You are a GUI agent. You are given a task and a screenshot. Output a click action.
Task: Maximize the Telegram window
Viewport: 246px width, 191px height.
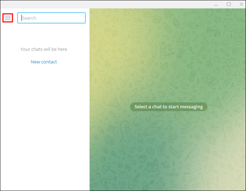(x=229, y=4)
